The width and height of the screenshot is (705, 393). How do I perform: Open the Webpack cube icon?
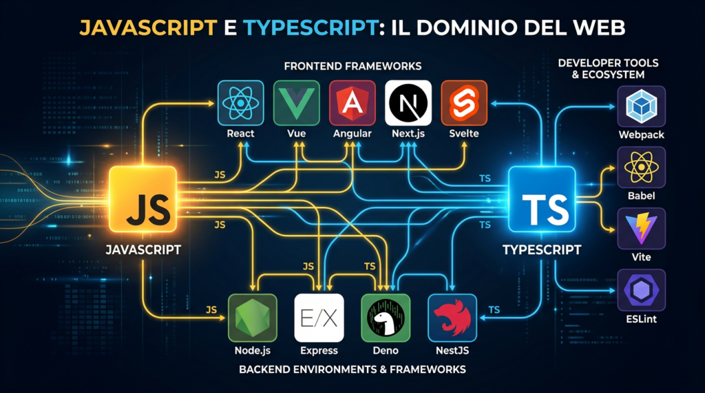[x=642, y=108]
